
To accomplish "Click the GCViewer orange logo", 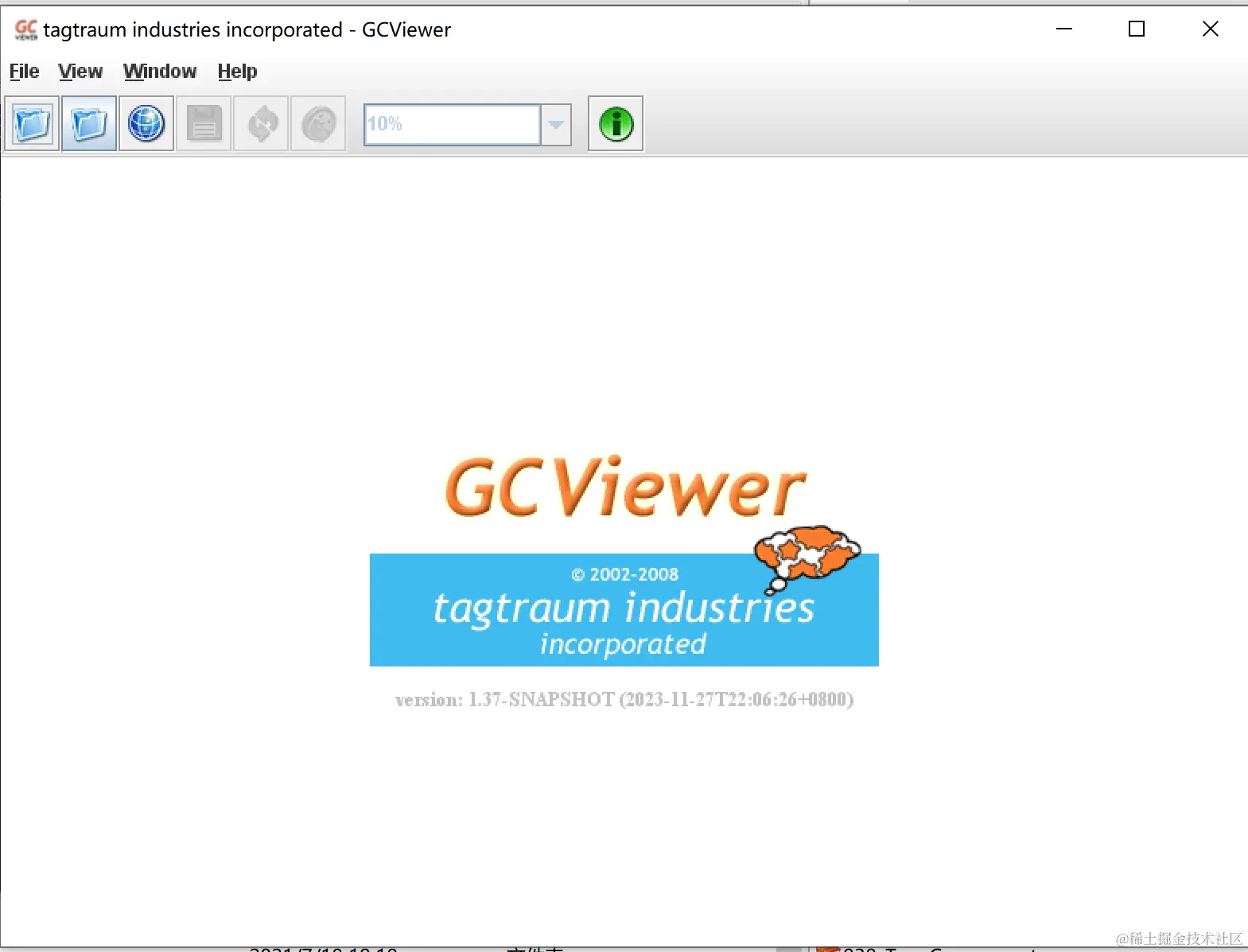I will [x=625, y=487].
